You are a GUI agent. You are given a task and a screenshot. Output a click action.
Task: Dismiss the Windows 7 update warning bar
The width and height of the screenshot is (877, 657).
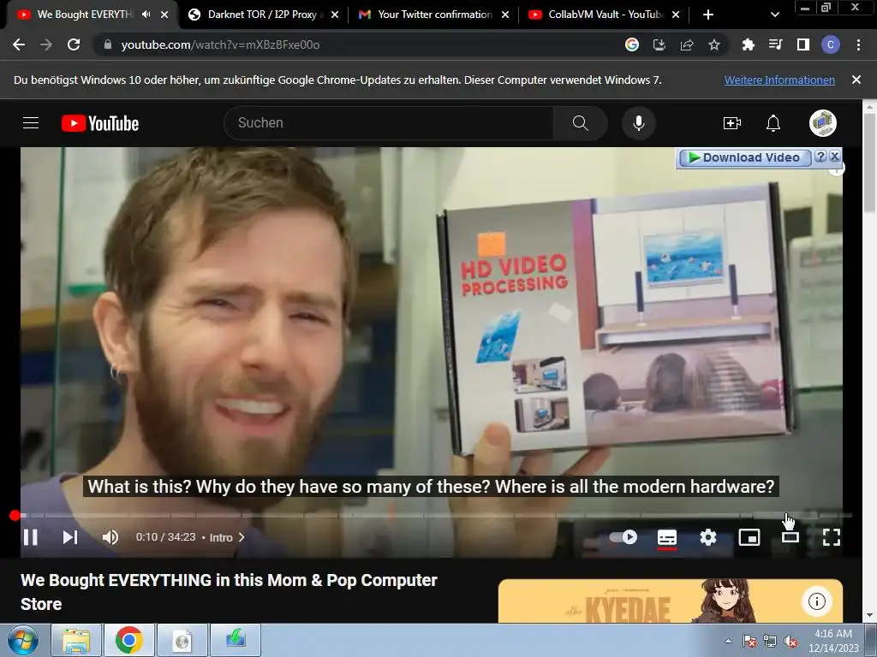click(856, 80)
